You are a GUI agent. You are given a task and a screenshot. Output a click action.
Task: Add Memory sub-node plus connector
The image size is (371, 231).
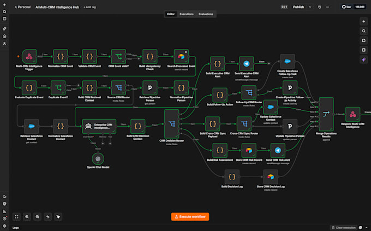pos(103,143)
